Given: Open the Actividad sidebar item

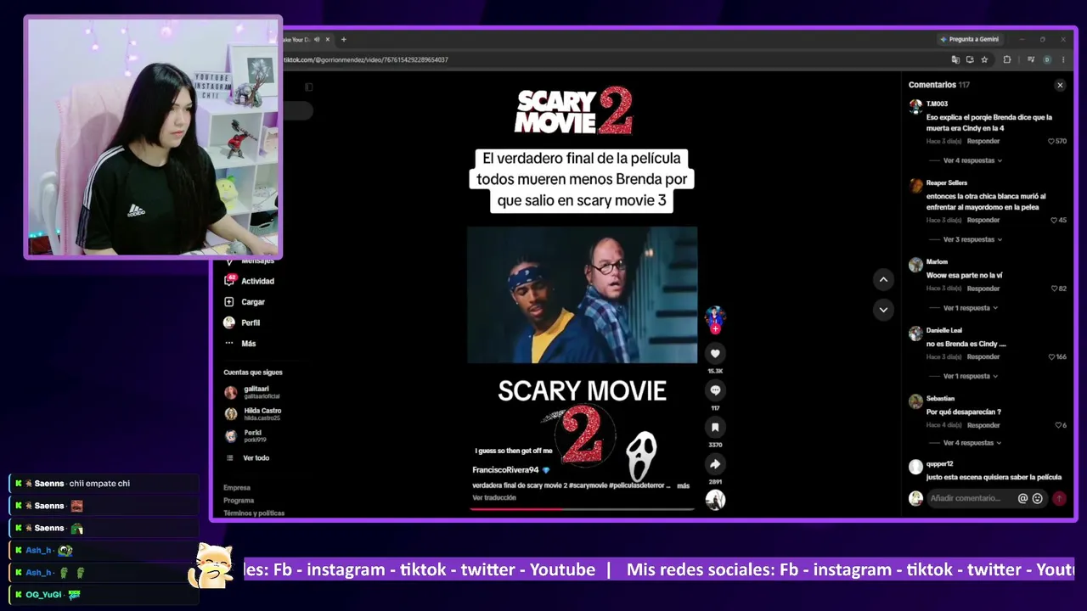Looking at the screenshot, I should tap(257, 281).
